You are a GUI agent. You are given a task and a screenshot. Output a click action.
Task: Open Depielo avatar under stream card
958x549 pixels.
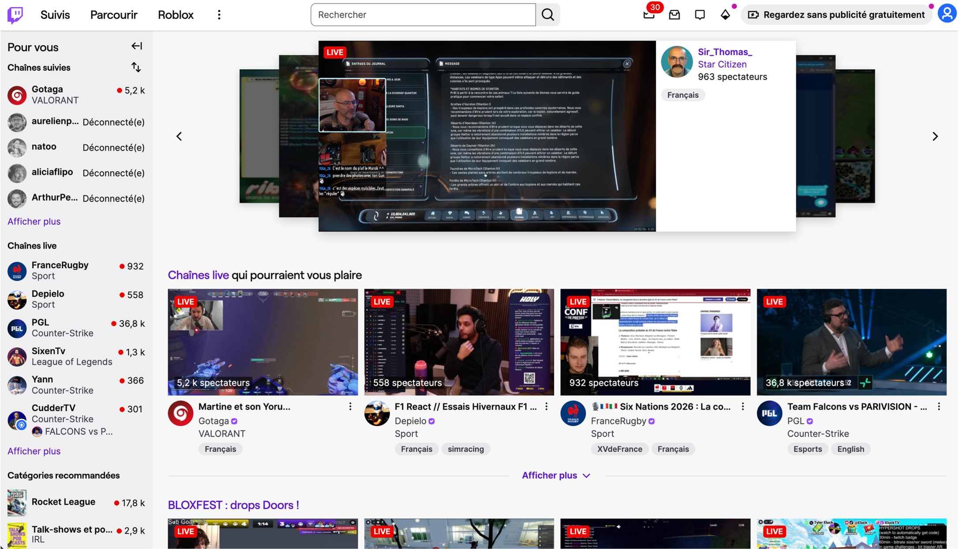[377, 413]
